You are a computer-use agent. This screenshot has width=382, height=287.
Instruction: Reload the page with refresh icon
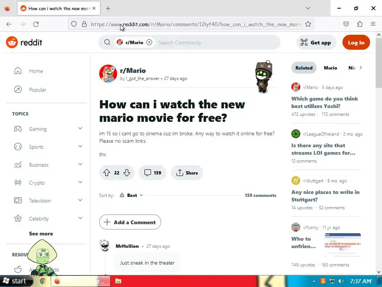[x=36, y=24]
